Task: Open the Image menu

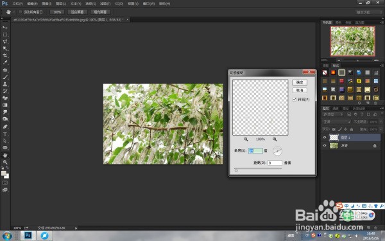Action: tap(46, 4)
